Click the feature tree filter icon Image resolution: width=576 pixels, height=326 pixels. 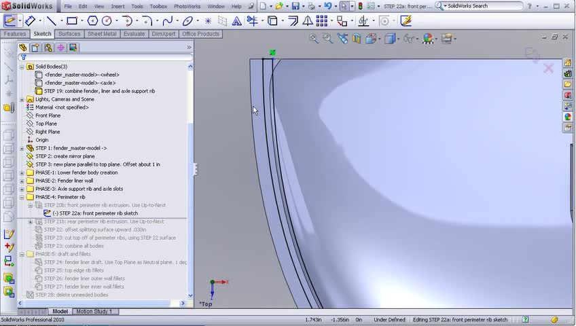pos(24,57)
